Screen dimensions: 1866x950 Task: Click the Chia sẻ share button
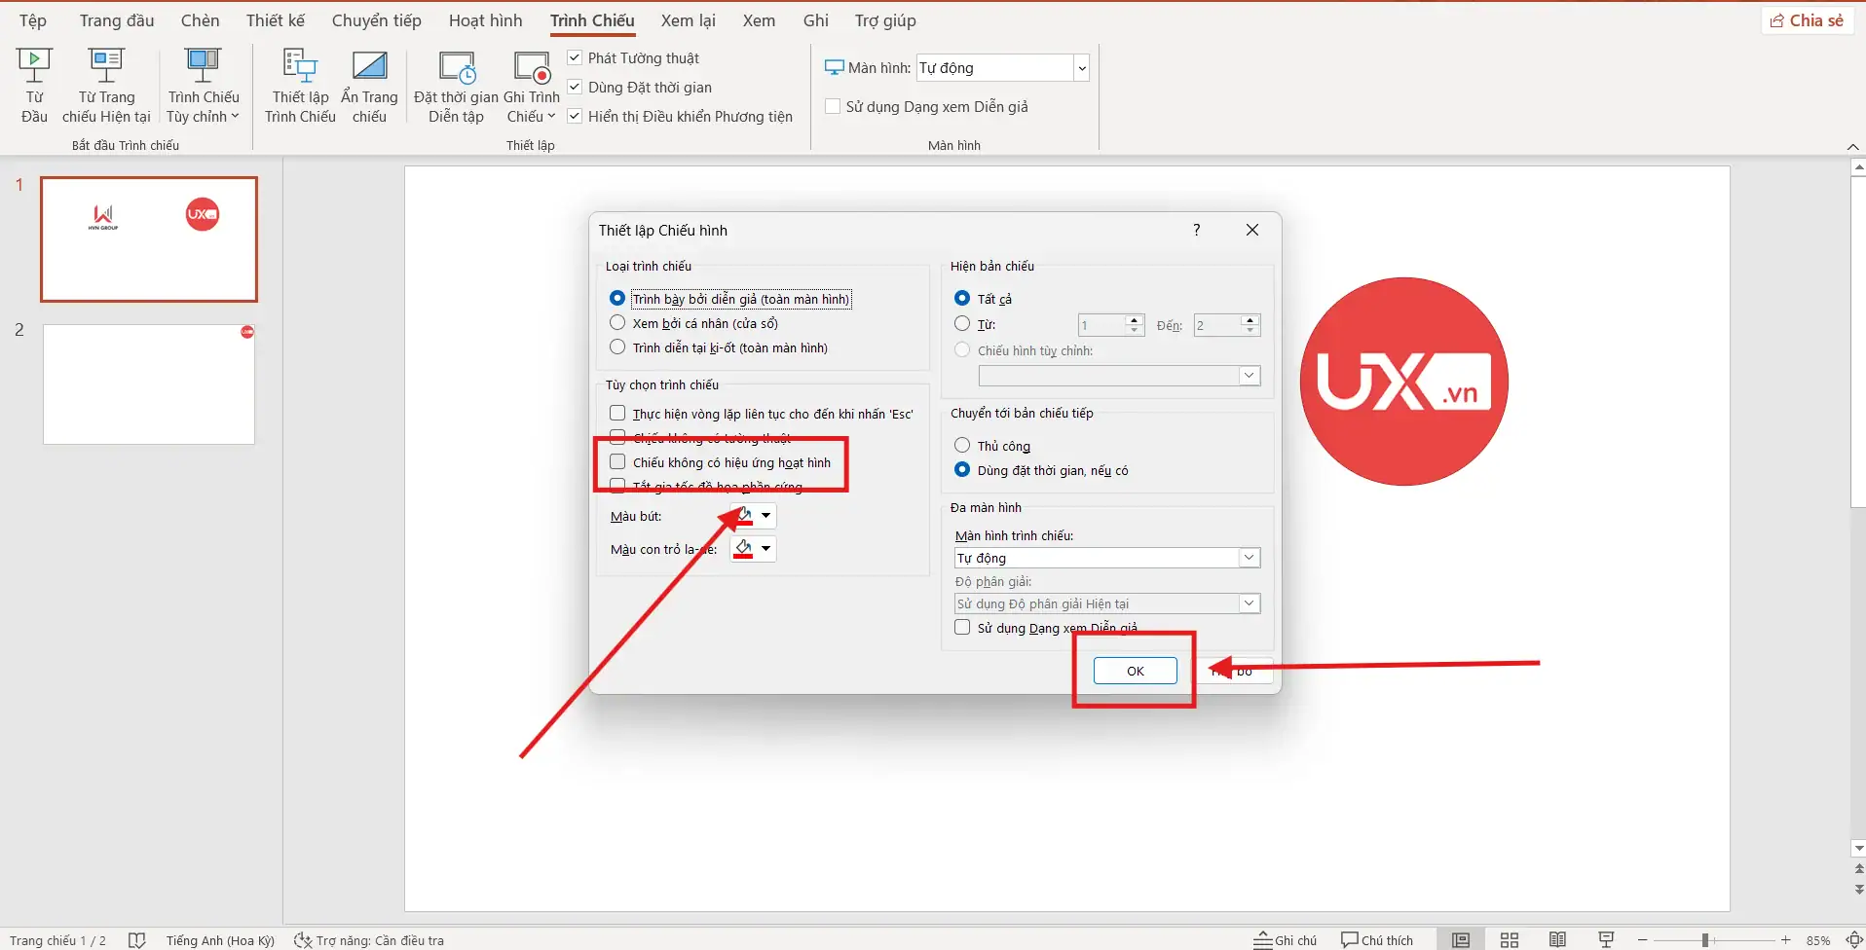(x=1807, y=20)
